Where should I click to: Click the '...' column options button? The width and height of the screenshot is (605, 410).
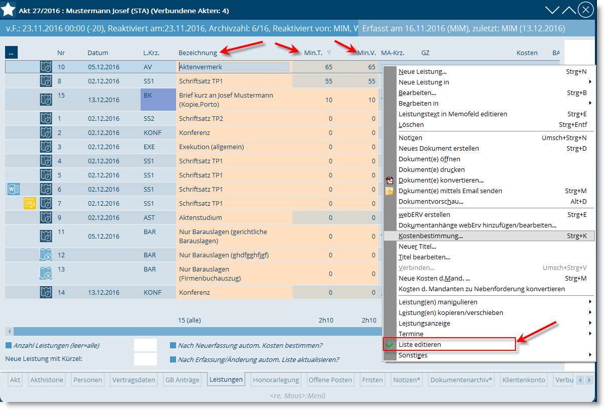(x=11, y=53)
